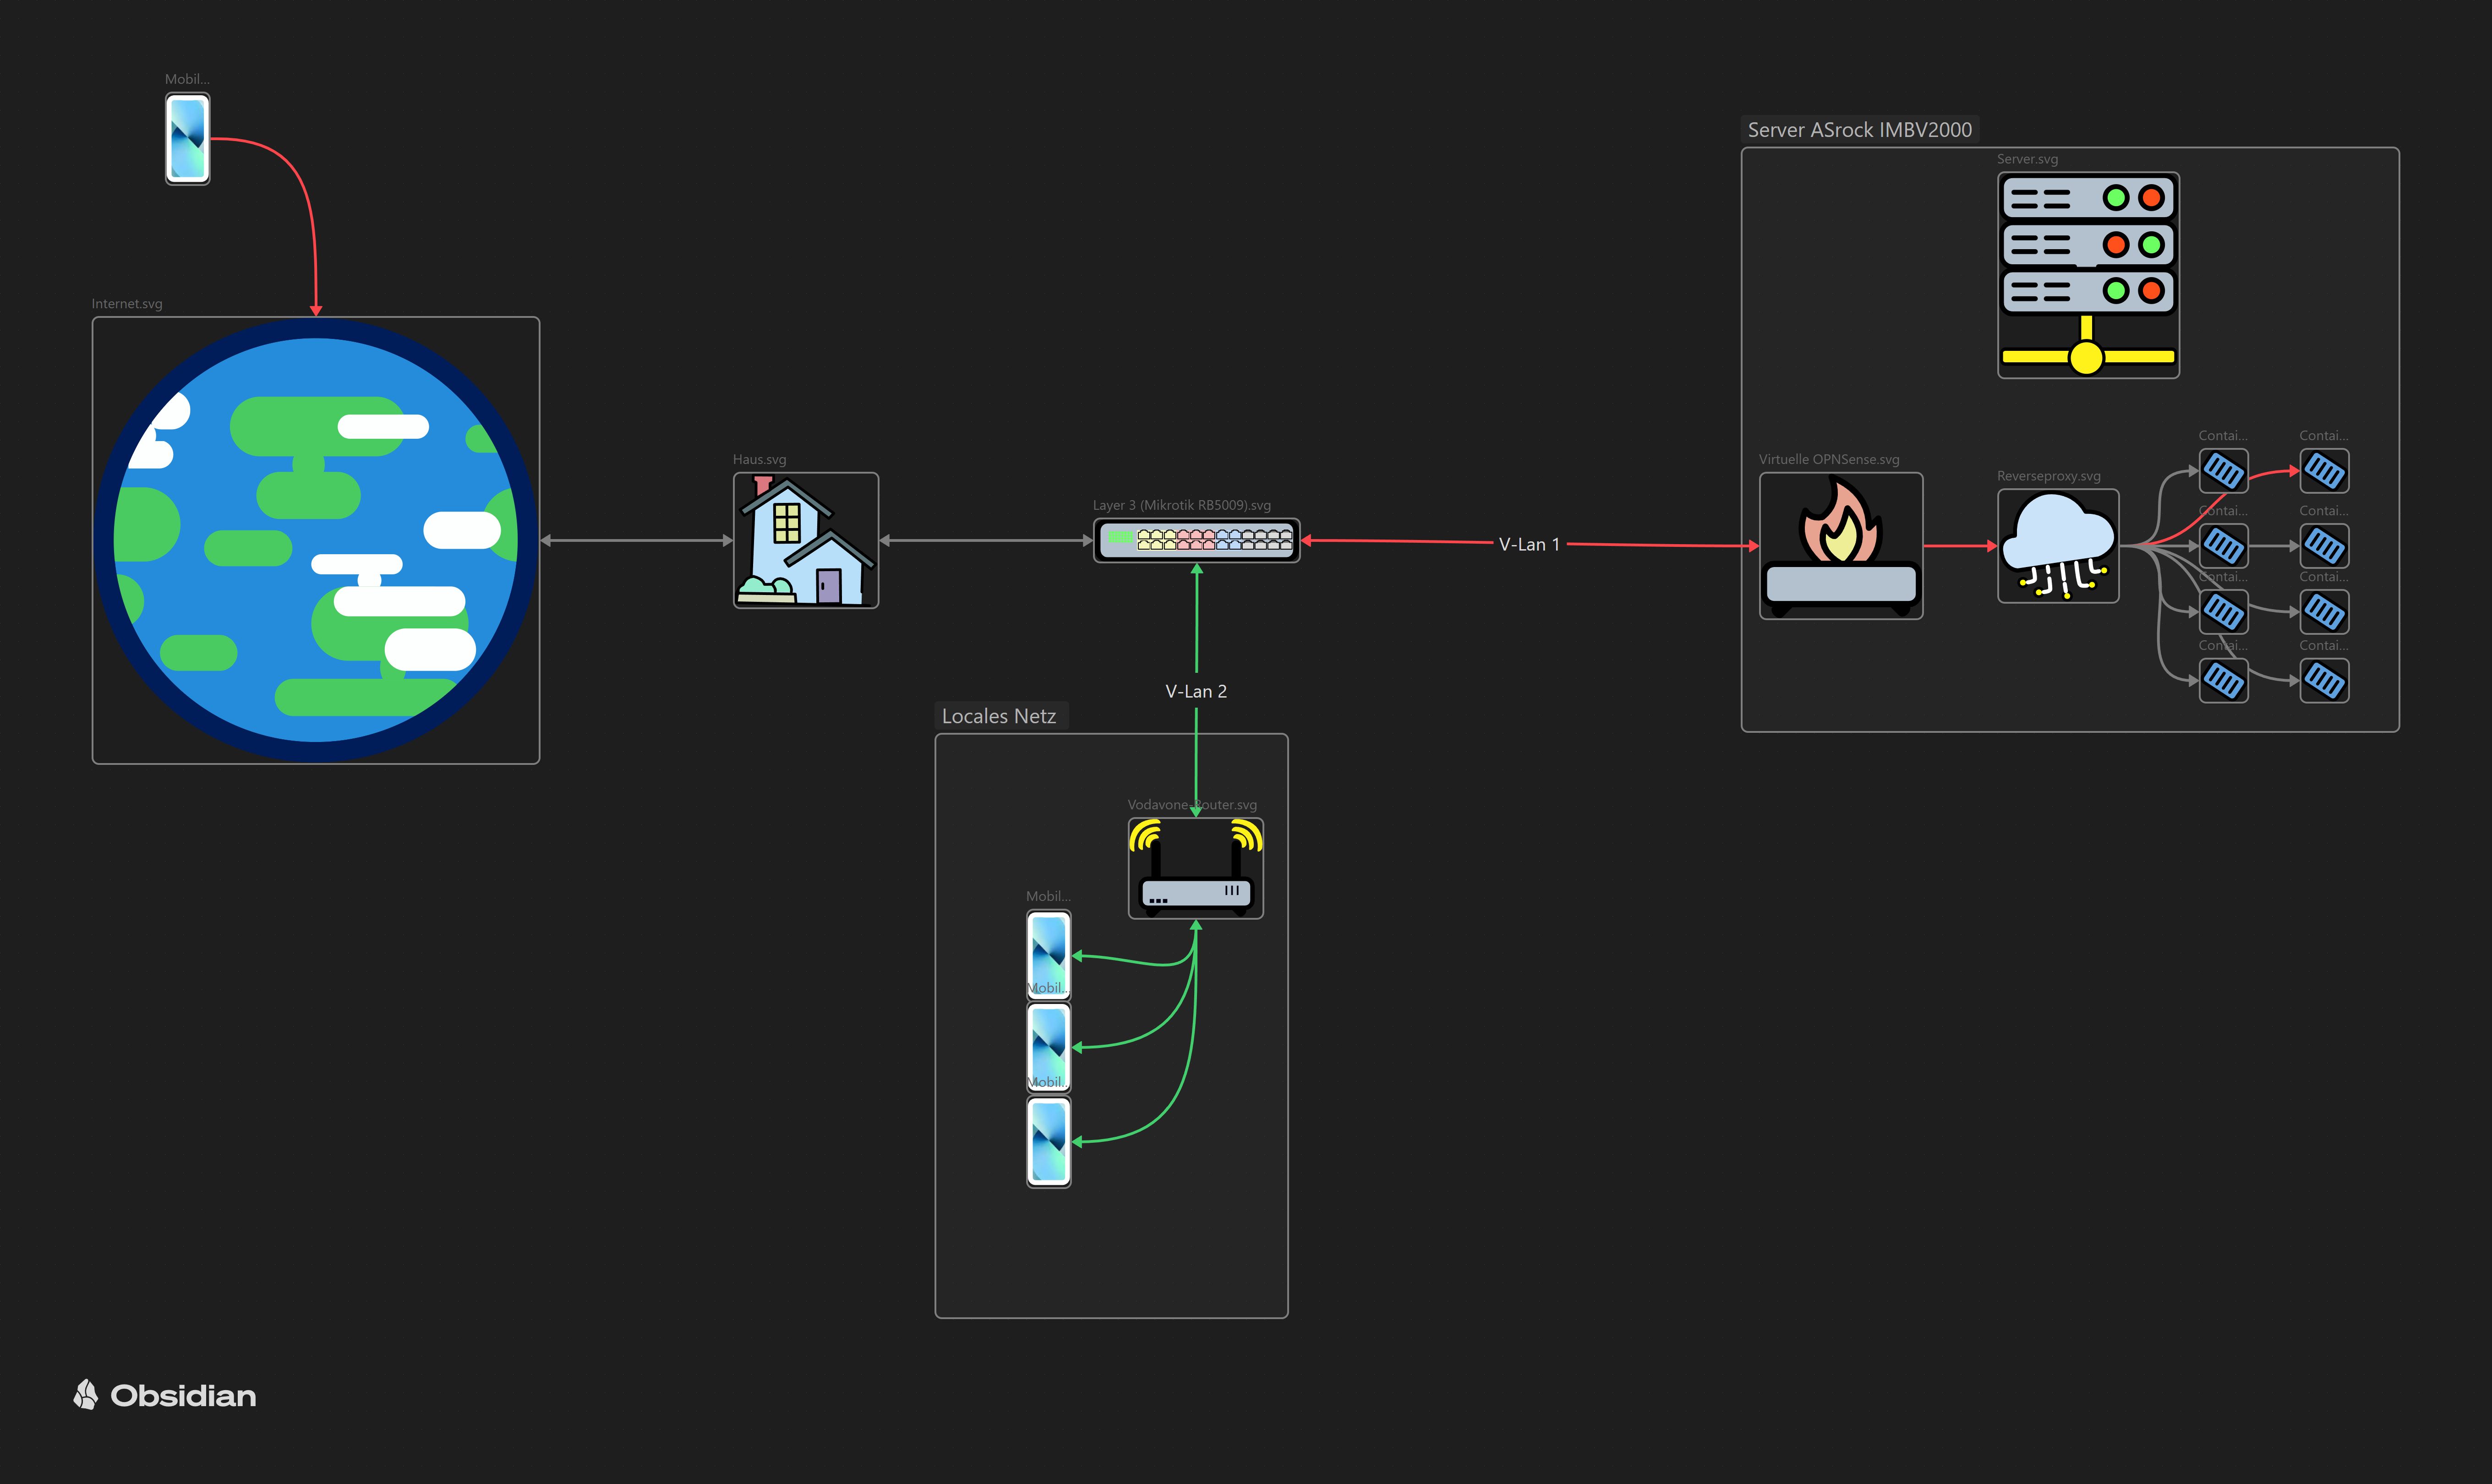Click the Server rack icon

[2088, 275]
